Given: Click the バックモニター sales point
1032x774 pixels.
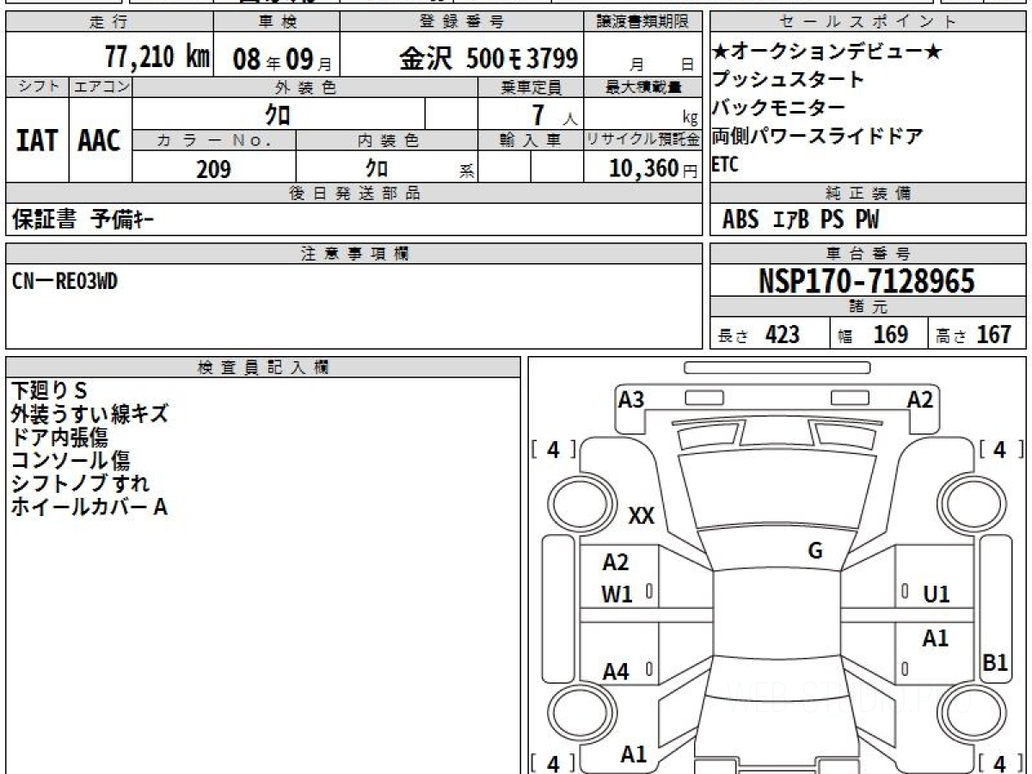Looking at the screenshot, I should coord(779,107).
